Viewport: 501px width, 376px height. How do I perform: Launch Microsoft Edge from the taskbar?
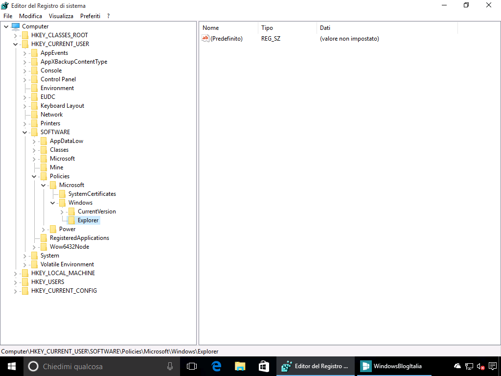216,366
